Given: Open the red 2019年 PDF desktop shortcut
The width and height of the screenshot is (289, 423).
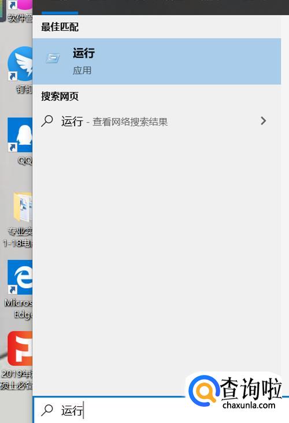Looking at the screenshot, I should coord(17,360).
